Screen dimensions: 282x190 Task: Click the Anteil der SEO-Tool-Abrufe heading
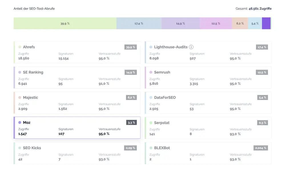click(34, 9)
